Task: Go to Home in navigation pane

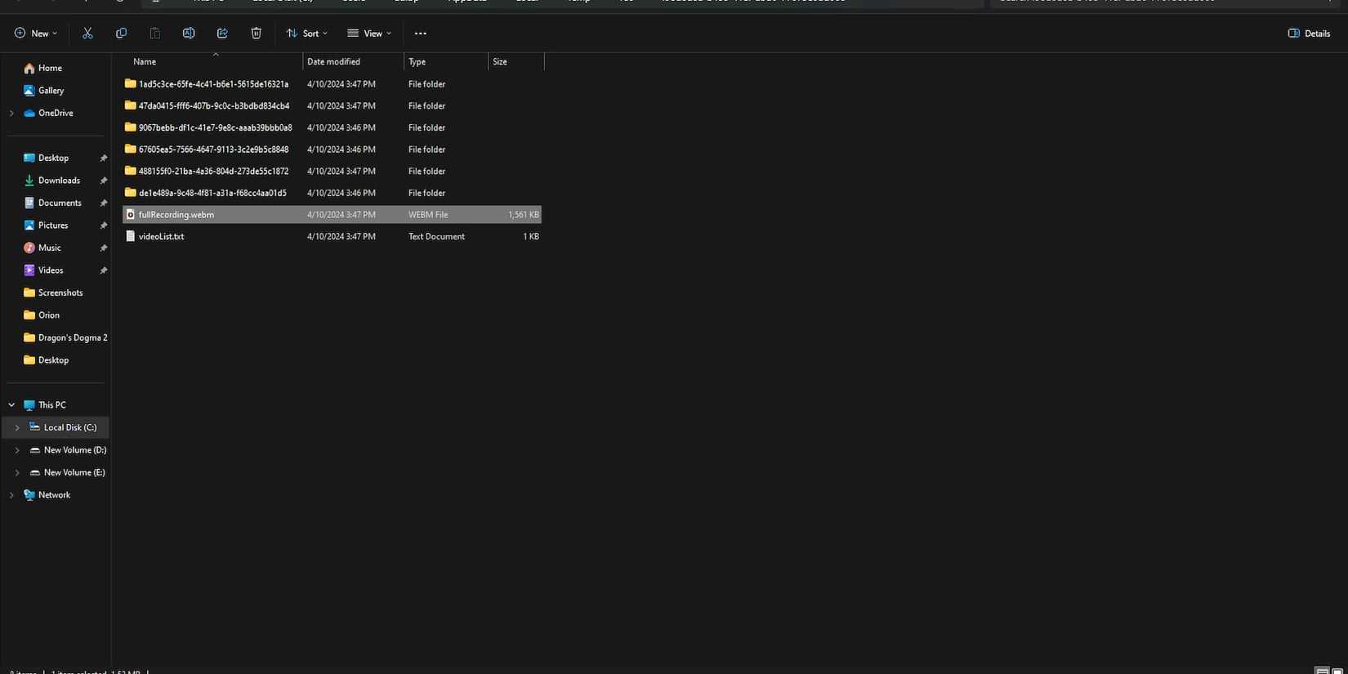Action: click(x=50, y=68)
